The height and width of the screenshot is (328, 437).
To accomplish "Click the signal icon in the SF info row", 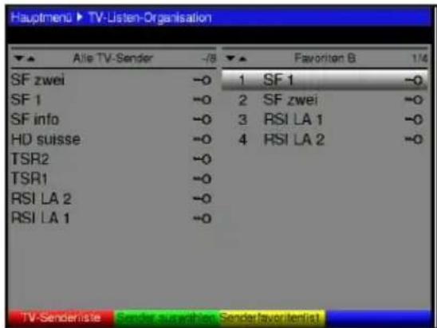I will (203, 119).
